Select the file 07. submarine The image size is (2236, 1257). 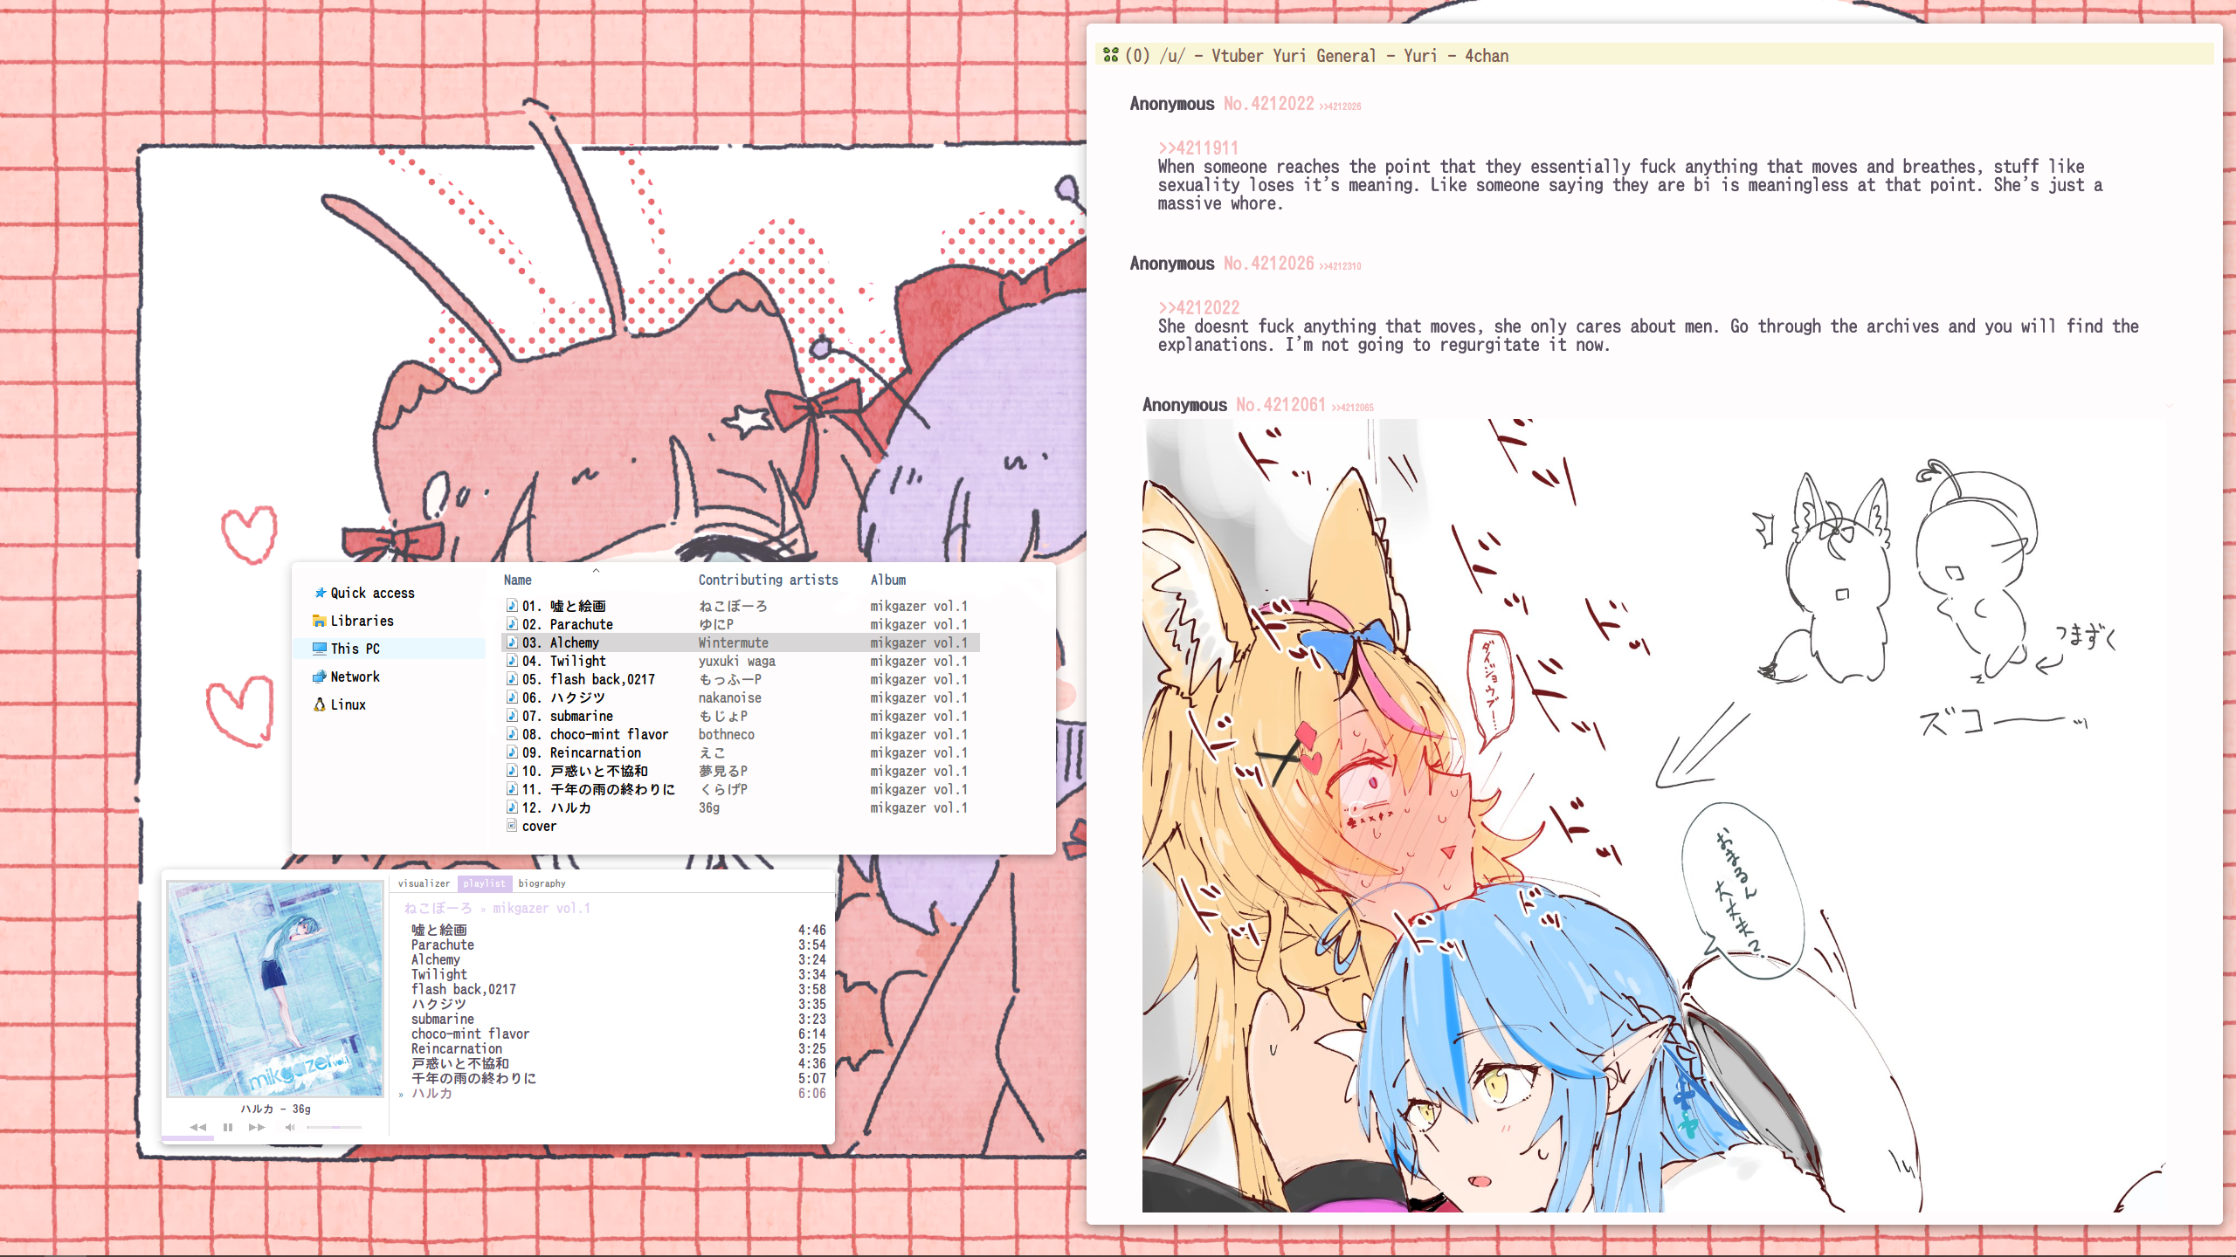coord(567,716)
